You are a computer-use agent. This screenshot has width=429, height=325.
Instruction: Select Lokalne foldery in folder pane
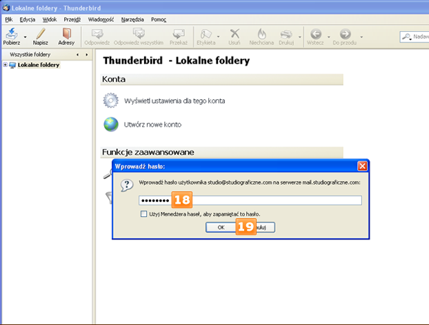click(39, 65)
